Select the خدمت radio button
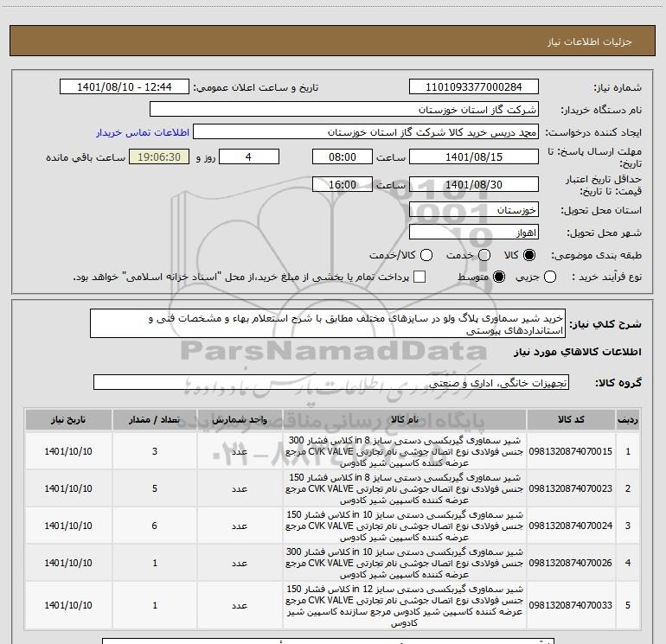 484,255
